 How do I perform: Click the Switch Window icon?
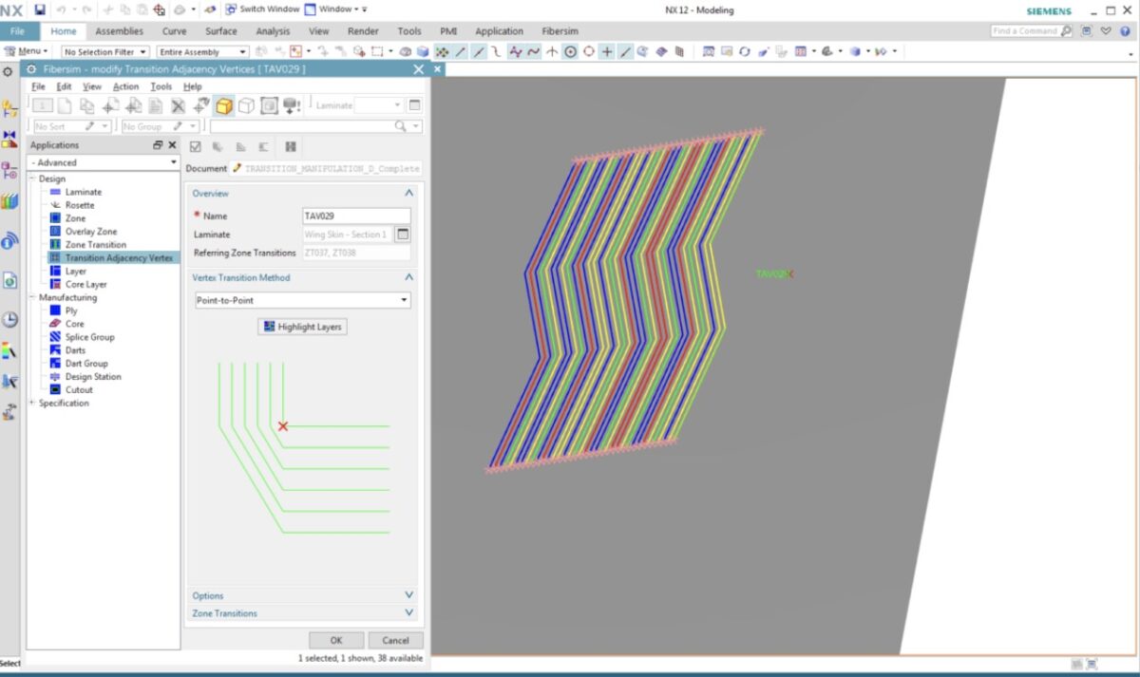231,9
